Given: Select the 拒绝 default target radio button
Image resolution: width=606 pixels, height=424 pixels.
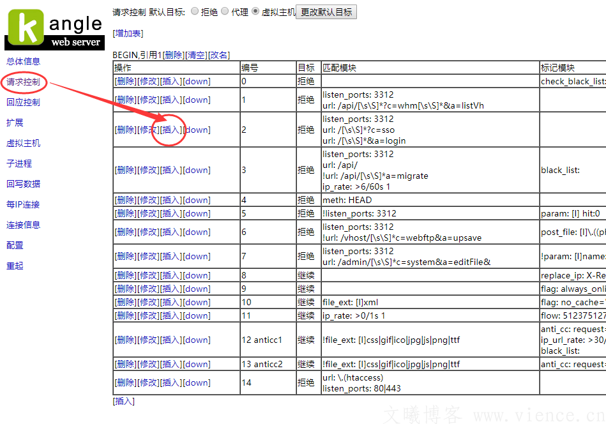Looking at the screenshot, I should coord(195,11).
